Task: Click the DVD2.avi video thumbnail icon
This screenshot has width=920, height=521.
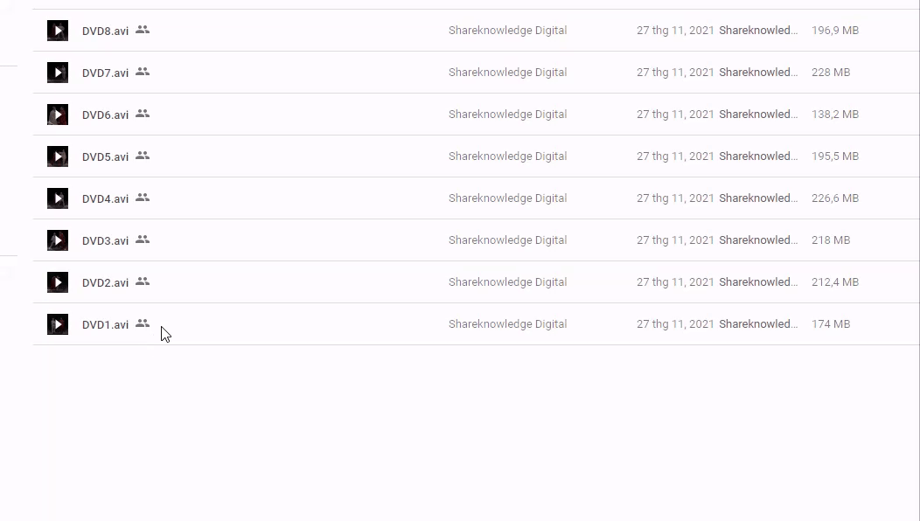Action: [58, 282]
